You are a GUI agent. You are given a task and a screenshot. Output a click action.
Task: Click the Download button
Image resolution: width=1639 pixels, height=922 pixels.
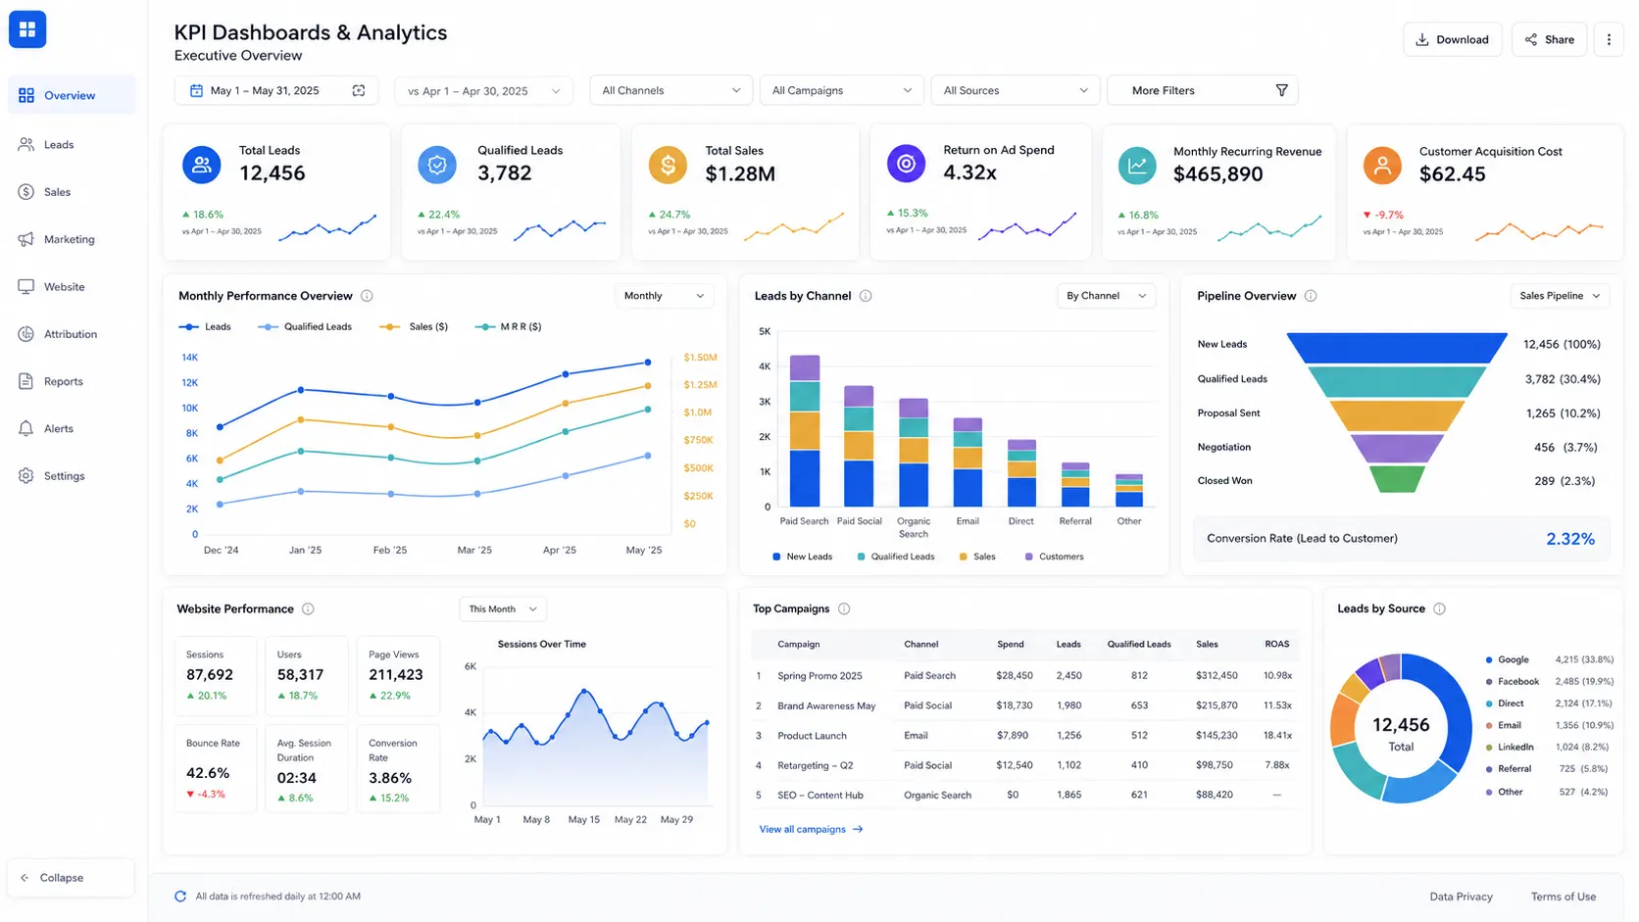tap(1452, 39)
